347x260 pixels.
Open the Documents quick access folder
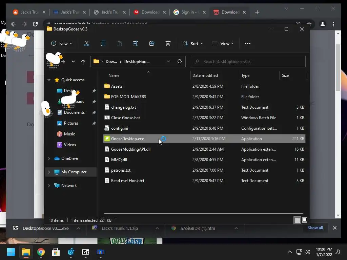74,112
